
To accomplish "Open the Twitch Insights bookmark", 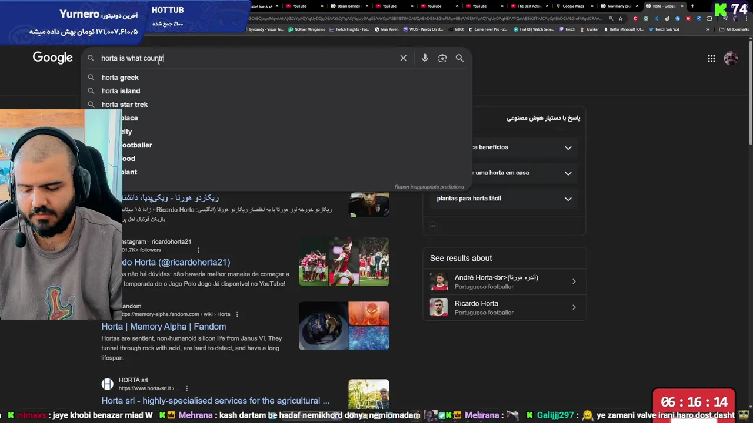I will [x=349, y=29].
